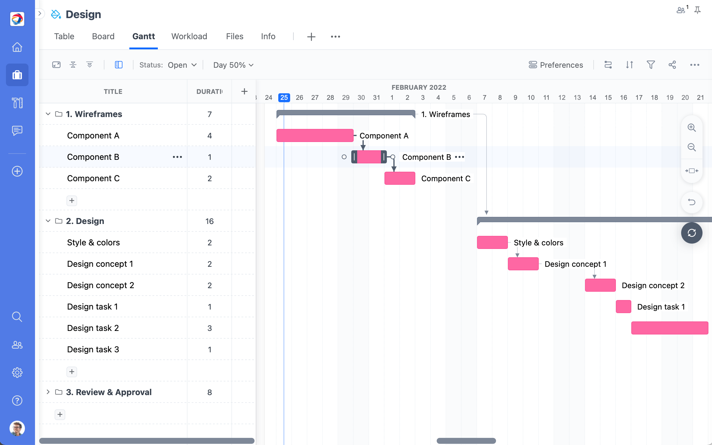Open the tools icon in sidebar
This screenshot has height=445, width=712.
click(17, 103)
